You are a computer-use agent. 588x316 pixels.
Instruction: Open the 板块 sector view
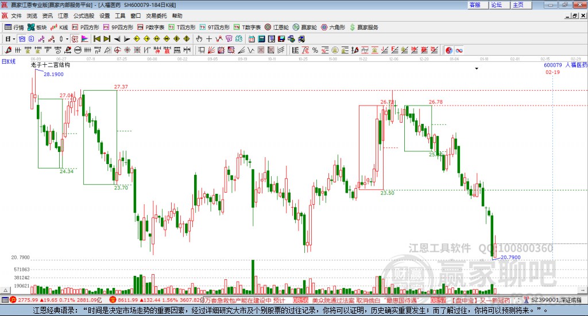(37, 28)
